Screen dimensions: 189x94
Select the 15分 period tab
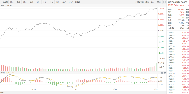51,2
